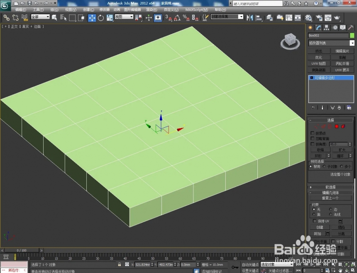Toggle the Percent Snap icon
The image size is (357, 273).
186,18
